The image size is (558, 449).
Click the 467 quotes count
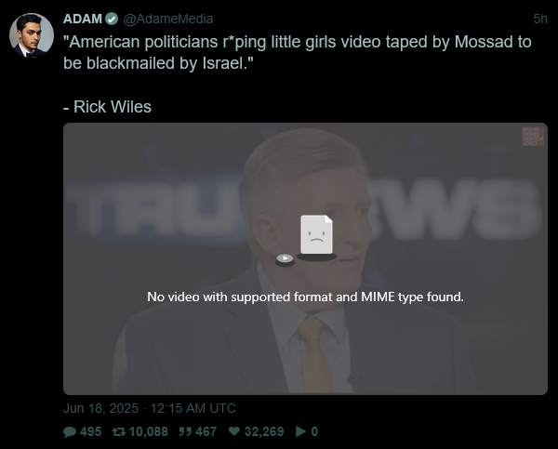206,431
